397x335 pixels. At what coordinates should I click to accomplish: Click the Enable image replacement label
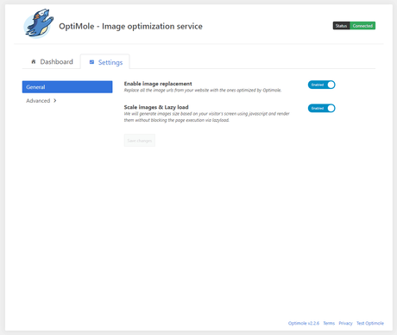tap(158, 84)
